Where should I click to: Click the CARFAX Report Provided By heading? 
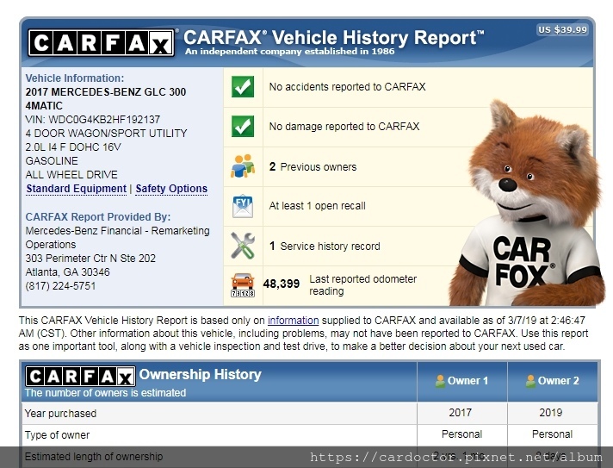[98, 217]
